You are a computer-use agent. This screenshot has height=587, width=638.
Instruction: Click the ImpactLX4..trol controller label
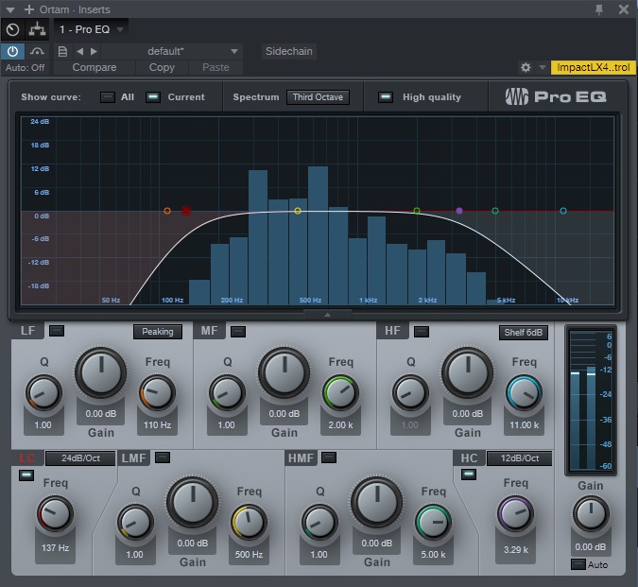pyautogui.click(x=593, y=67)
